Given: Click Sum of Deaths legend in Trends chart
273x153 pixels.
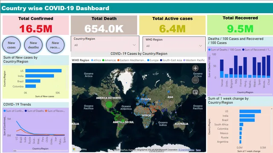Looking at the screenshot, I should click(x=34, y=111).
